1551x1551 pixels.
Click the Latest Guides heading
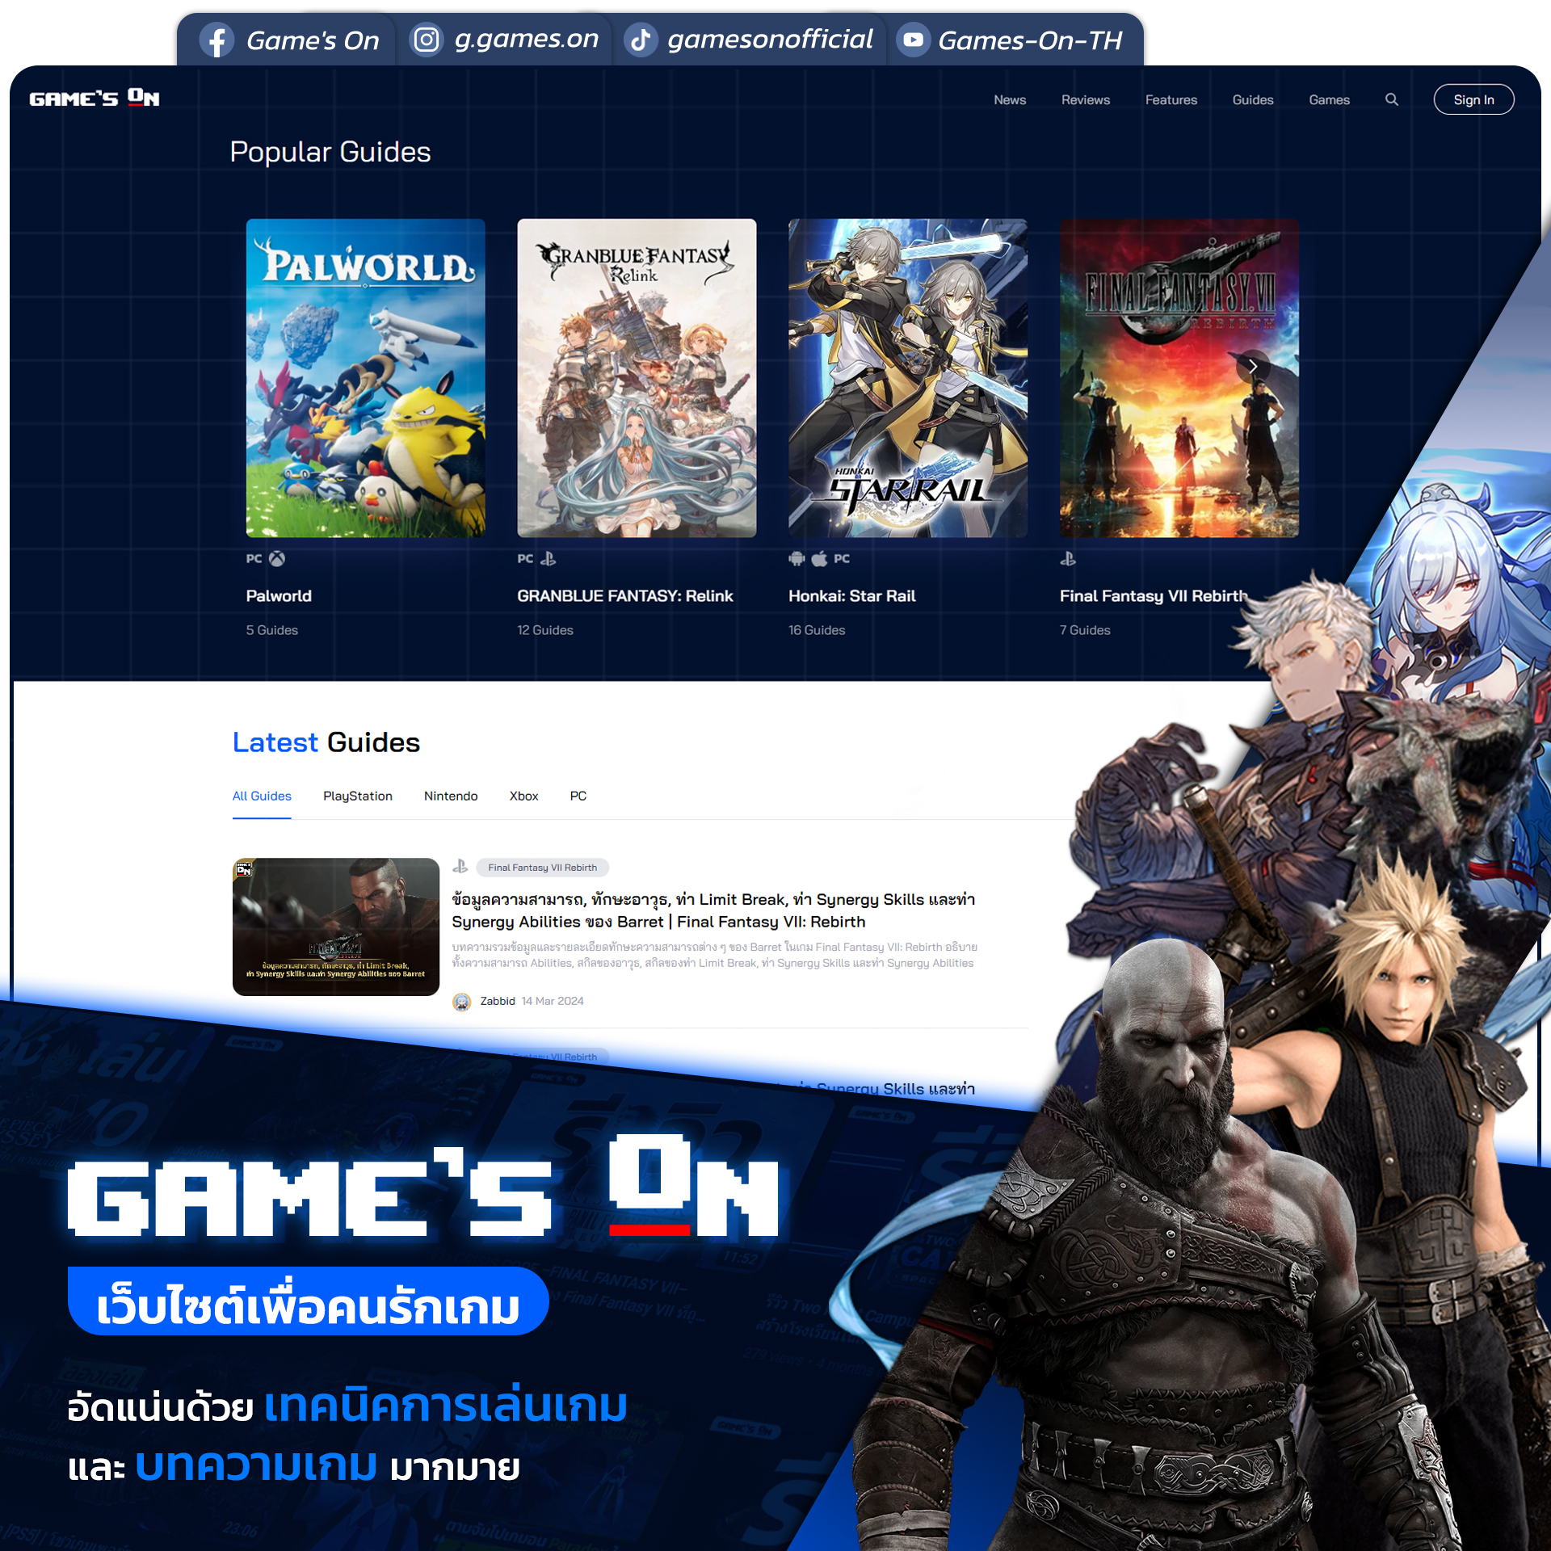pos(326,742)
